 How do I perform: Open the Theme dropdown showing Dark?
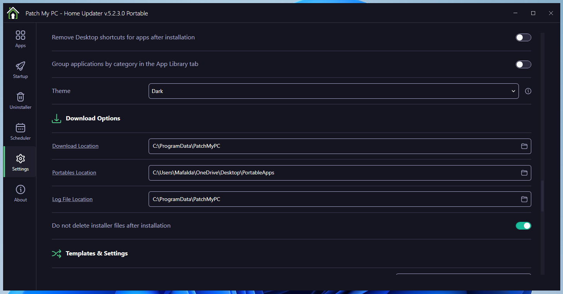pyautogui.click(x=334, y=91)
